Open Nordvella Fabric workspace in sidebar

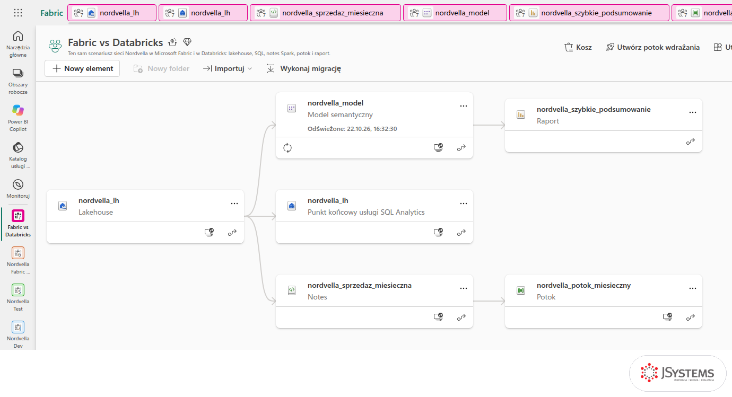tap(18, 260)
